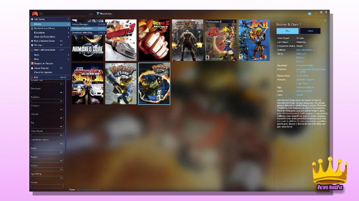Open the Playnite controller logo menu
The height and width of the screenshot is (201, 359).
(x=35, y=14)
